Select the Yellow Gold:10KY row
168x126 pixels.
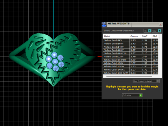[x=131, y=43]
